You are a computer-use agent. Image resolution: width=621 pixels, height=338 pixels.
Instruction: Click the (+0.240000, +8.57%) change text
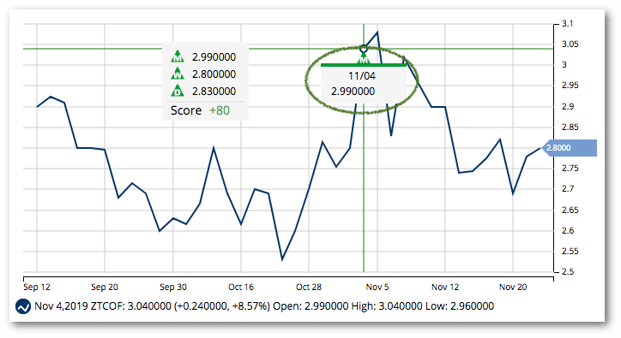pos(222,306)
